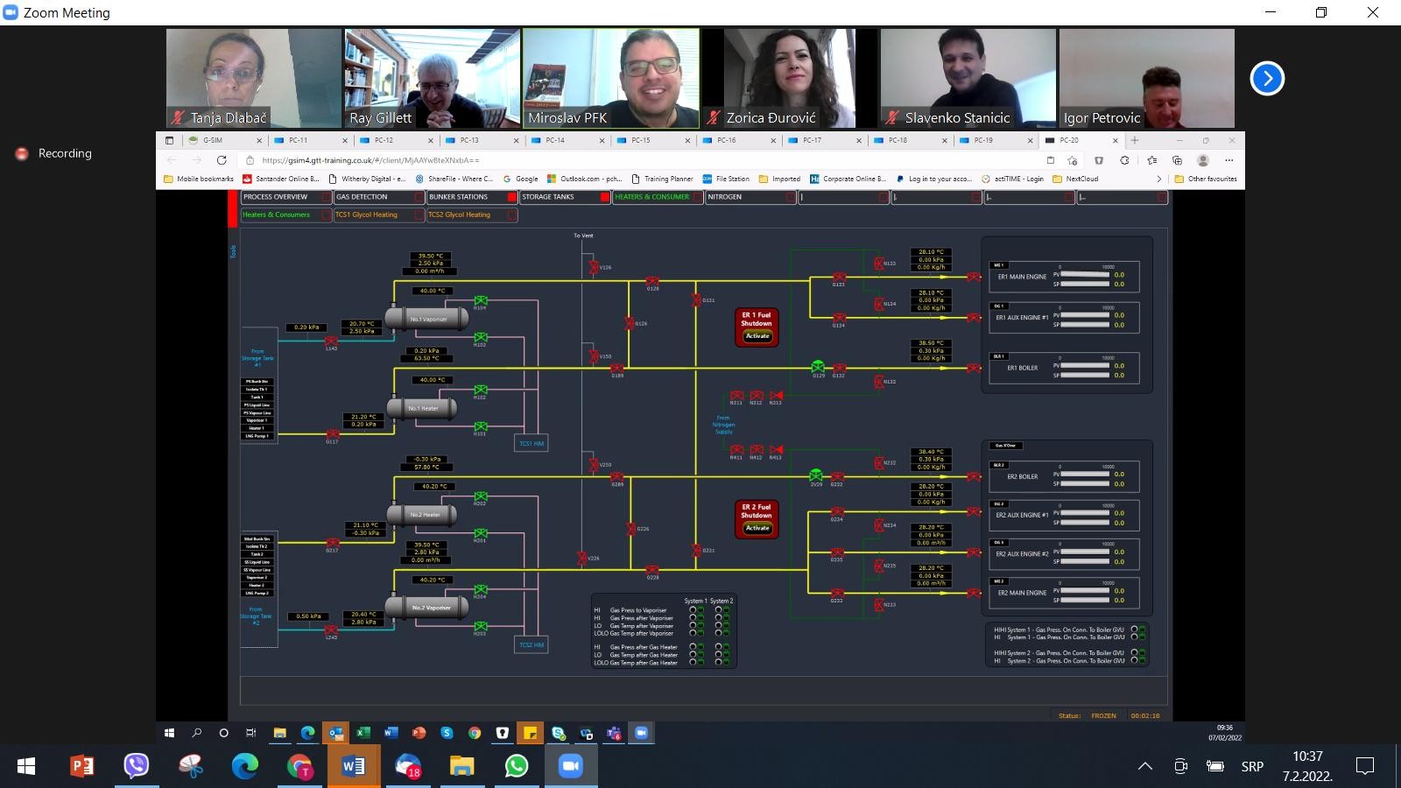The height and width of the screenshot is (788, 1401).
Task: Select valve G235 to ER2 aux engine #2
Action: [x=837, y=552]
